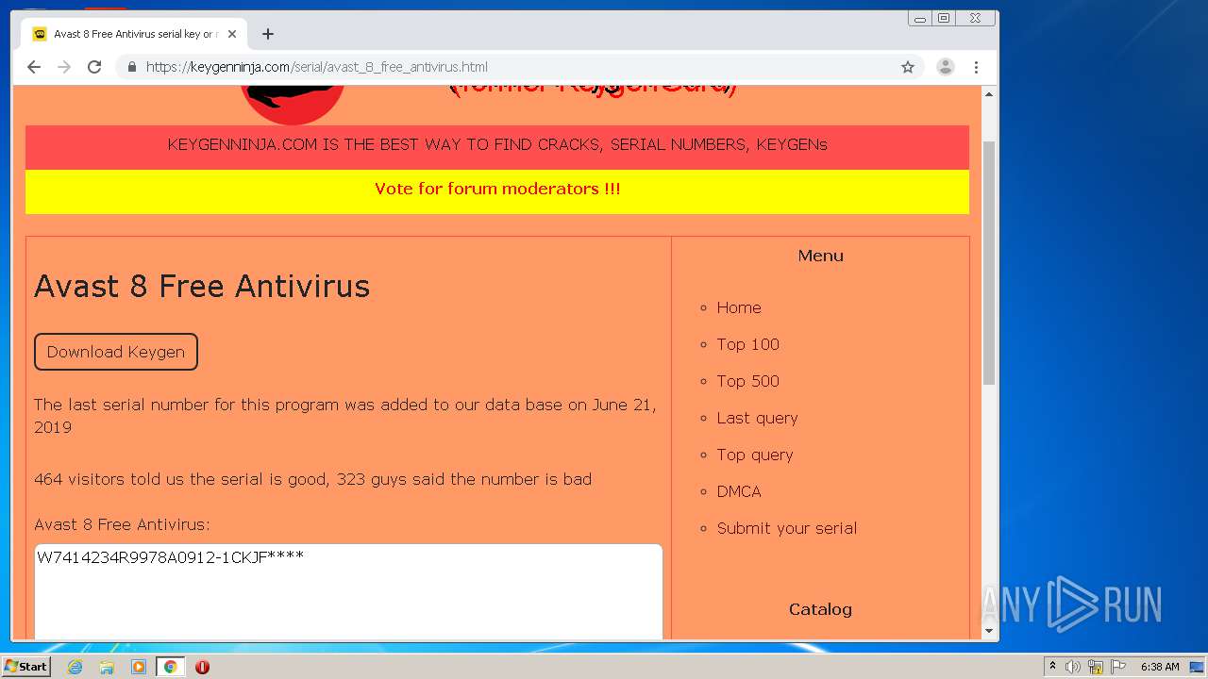Viewport: 1208px width, 679px height.
Task: Bookmark this page with the star
Action: coord(908,67)
